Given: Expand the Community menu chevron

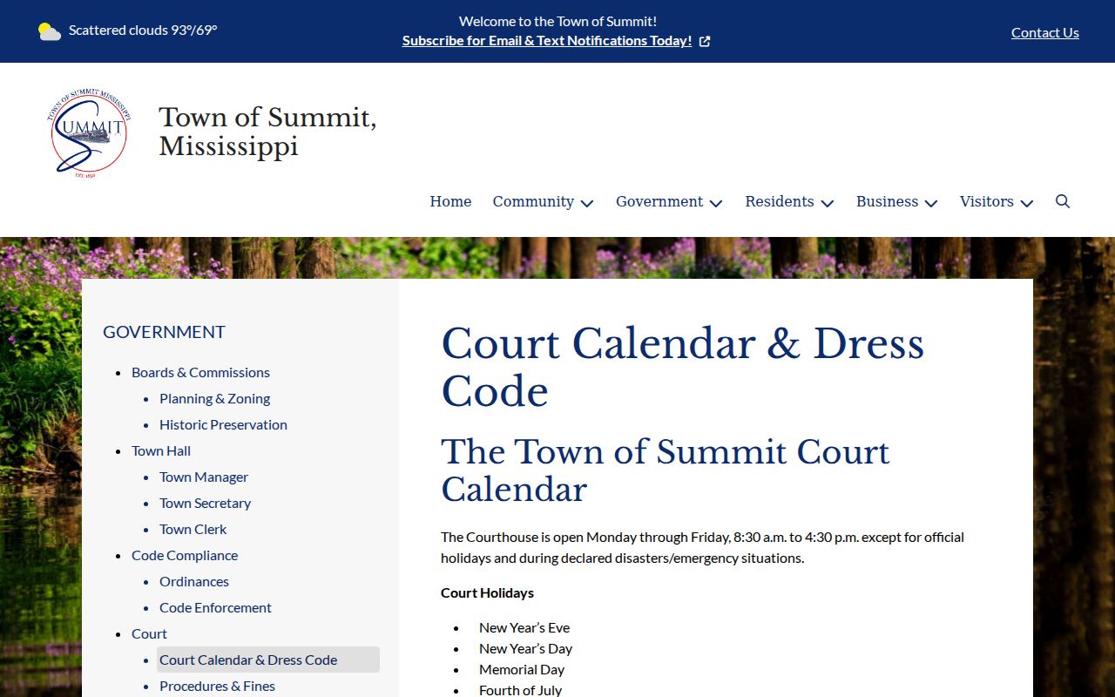Looking at the screenshot, I should point(587,203).
